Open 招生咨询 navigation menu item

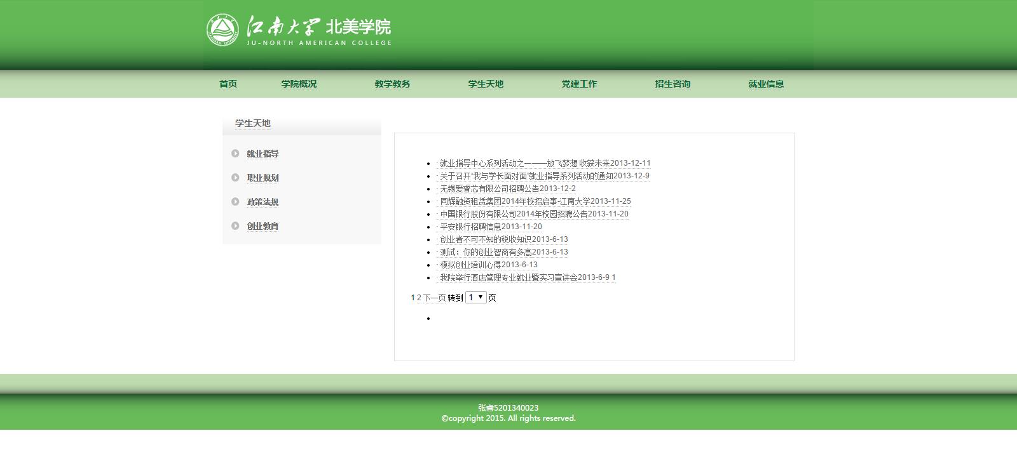[x=672, y=84]
